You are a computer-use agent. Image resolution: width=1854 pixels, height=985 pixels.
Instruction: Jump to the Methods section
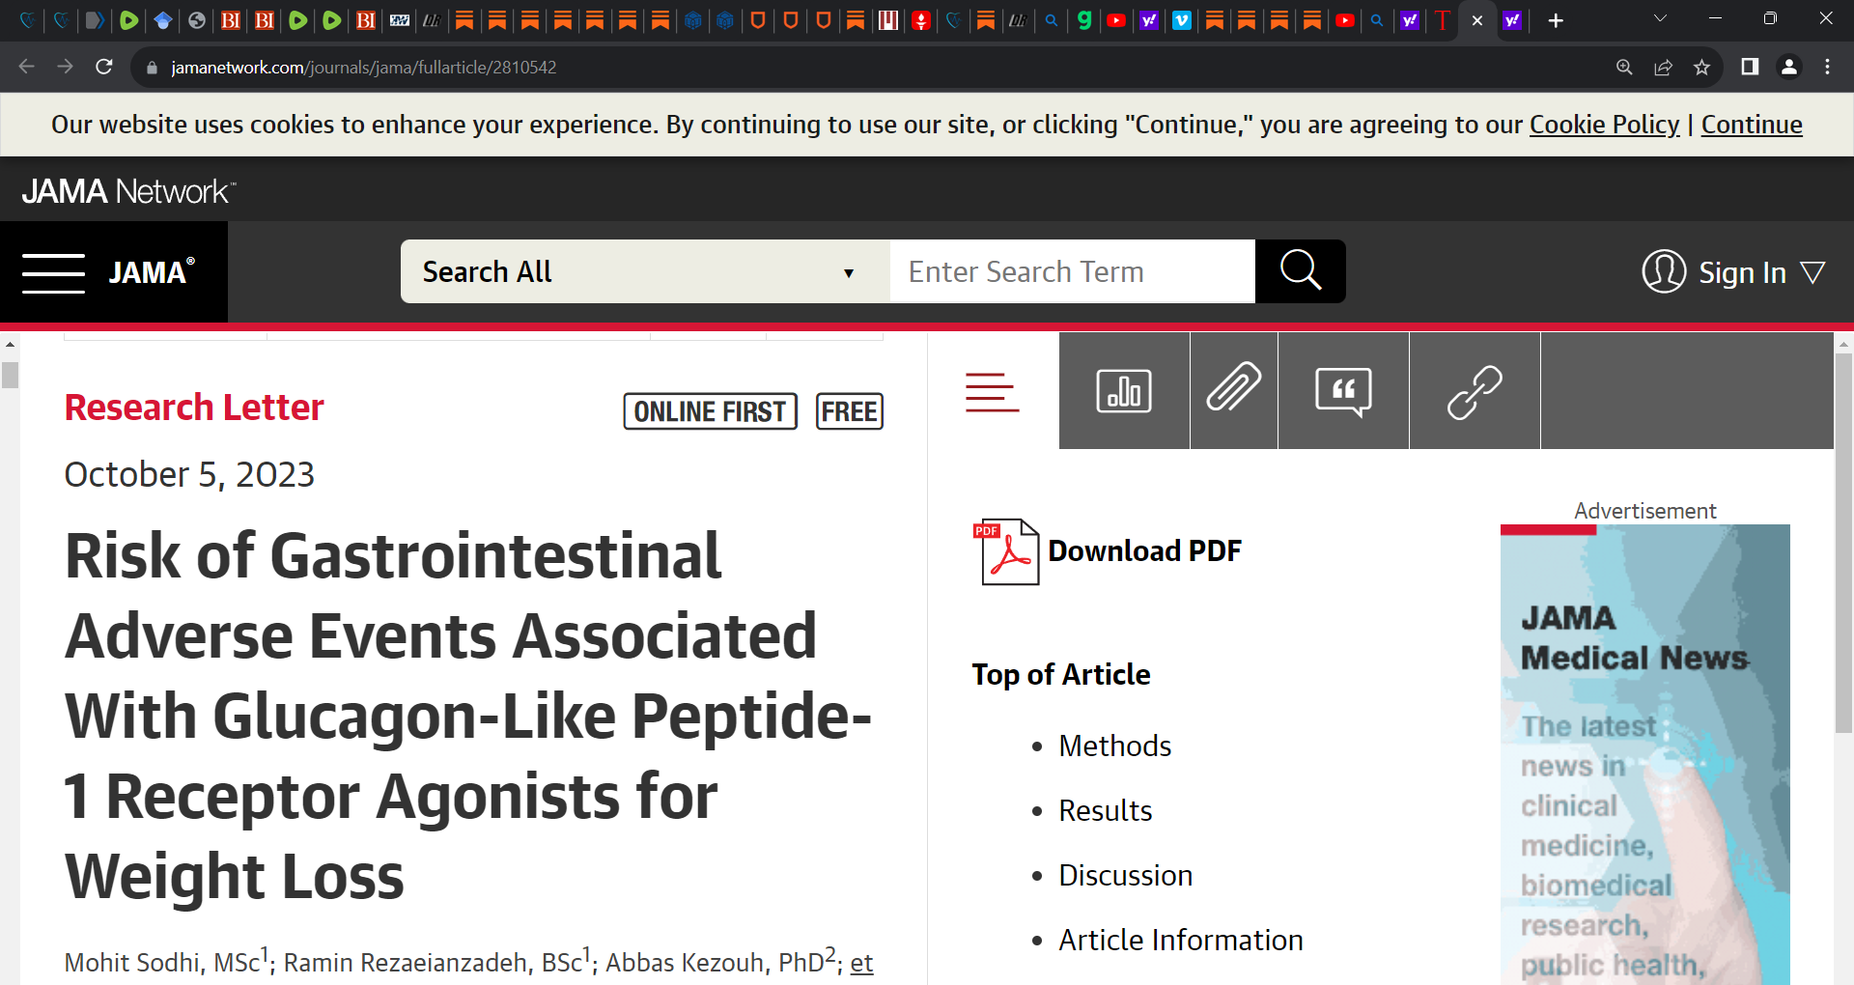click(1115, 746)
